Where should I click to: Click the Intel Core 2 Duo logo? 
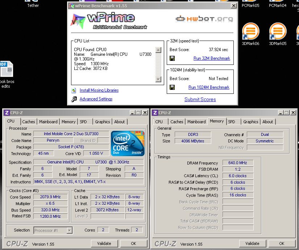[x=128, y=143]
